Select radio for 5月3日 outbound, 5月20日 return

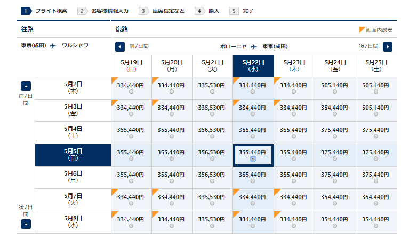click(x=172, y=114)
